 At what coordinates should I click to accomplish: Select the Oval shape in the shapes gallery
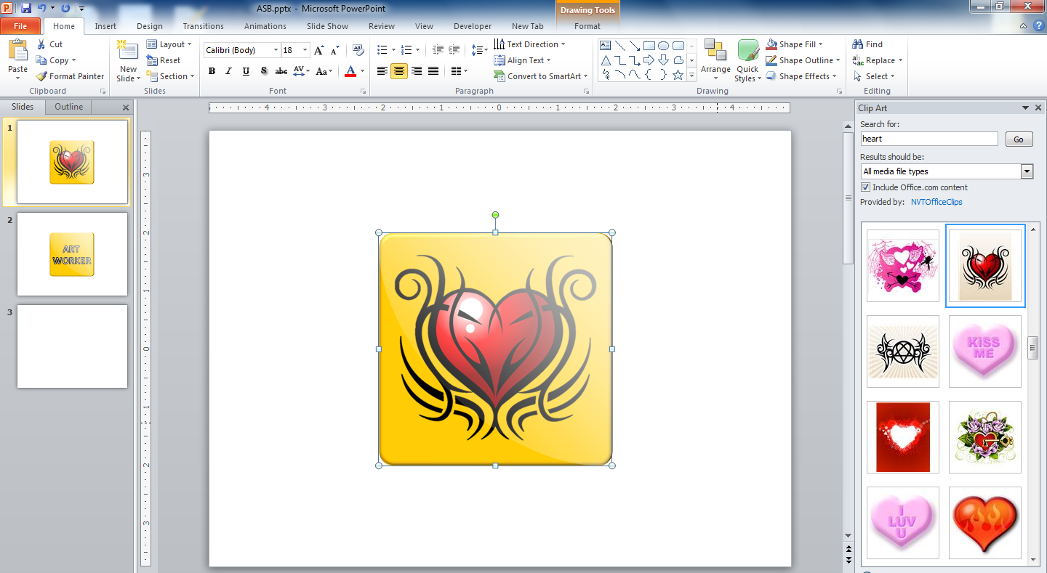pyautogui.click(x=663, y=45)
